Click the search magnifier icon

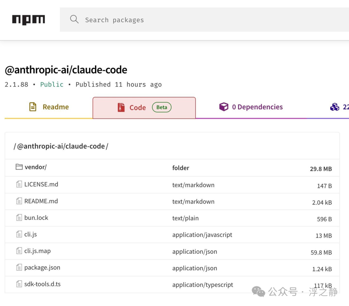[74, 19]
